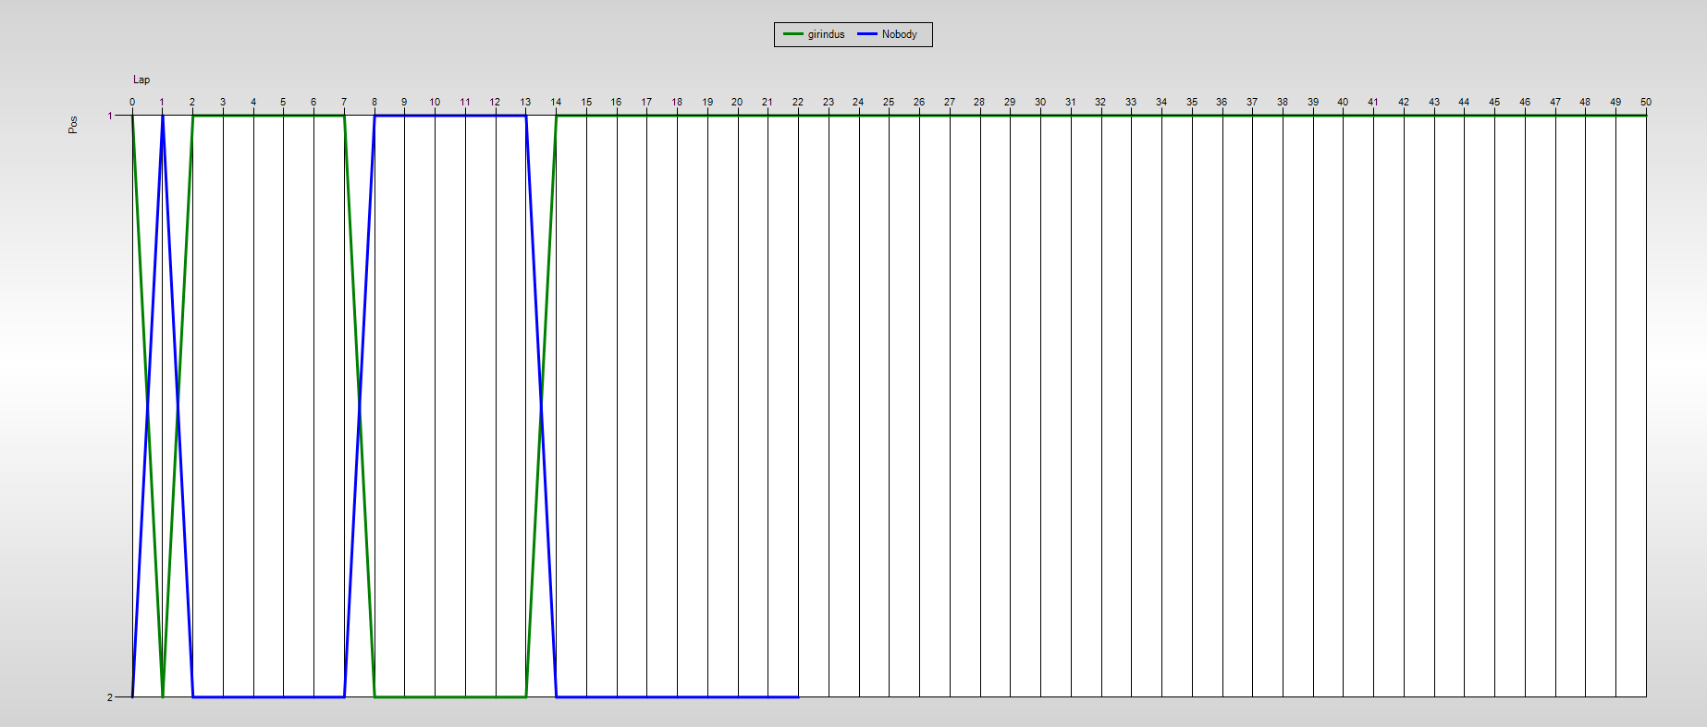The height and width of the screenshot is (727, 1707).
Task: Click lap 25 label on the axis
Action: pyautogui.click(x=889, y=102)
